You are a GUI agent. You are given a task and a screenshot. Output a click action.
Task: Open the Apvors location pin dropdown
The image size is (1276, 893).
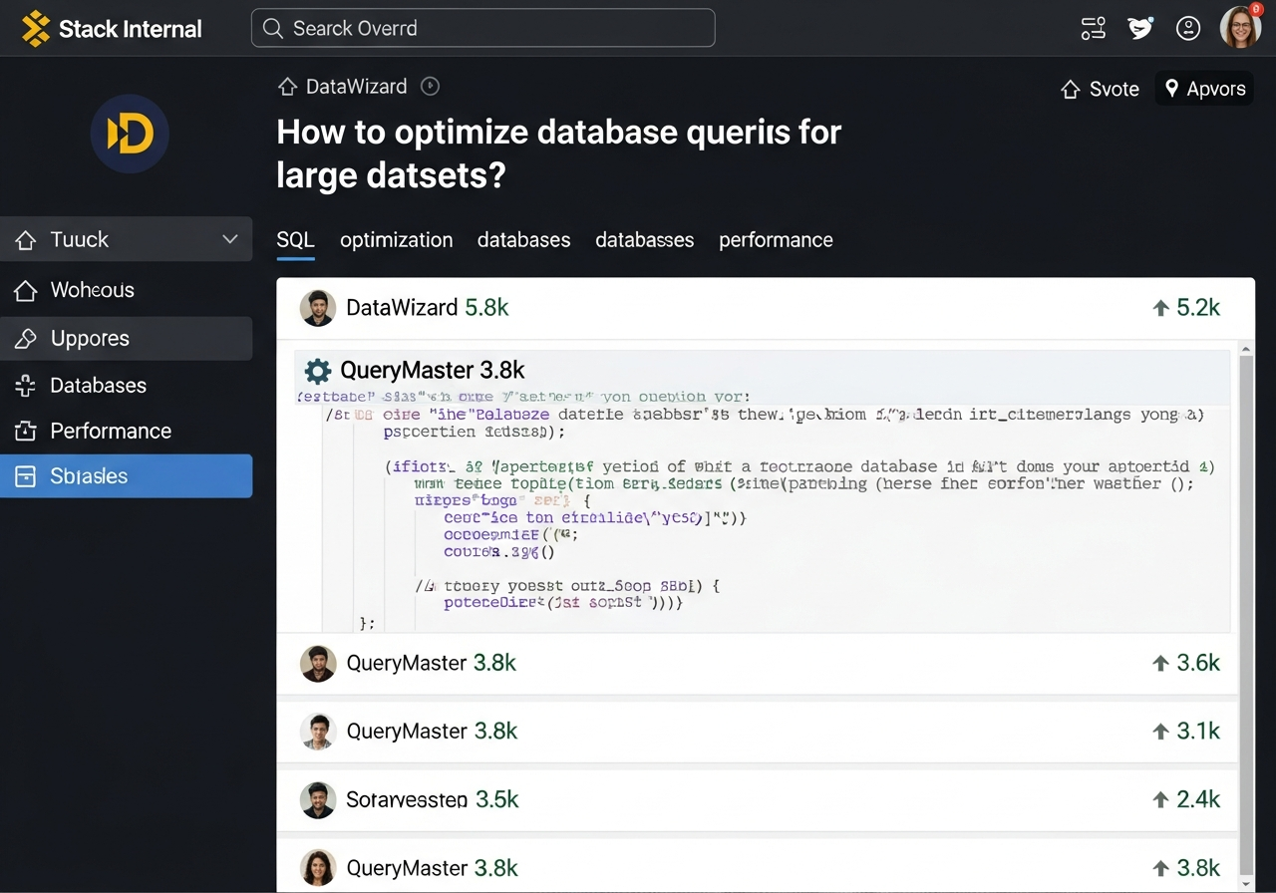click(x=1204, y=89)
